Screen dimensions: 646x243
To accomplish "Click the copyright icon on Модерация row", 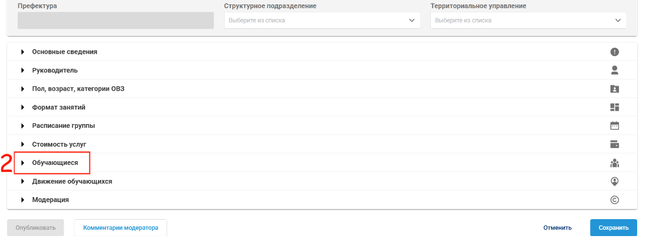I will point(614,200).
